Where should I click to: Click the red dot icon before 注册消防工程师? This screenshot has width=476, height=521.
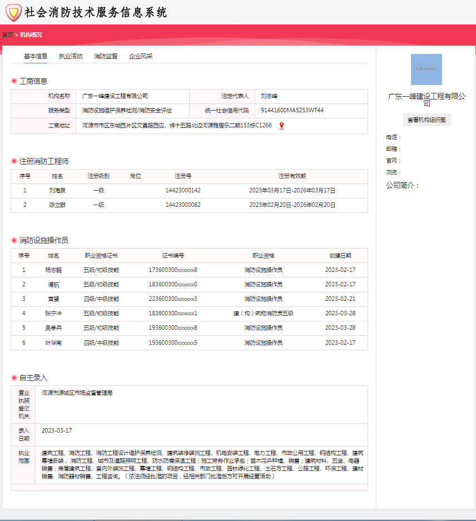pos(14,160)
